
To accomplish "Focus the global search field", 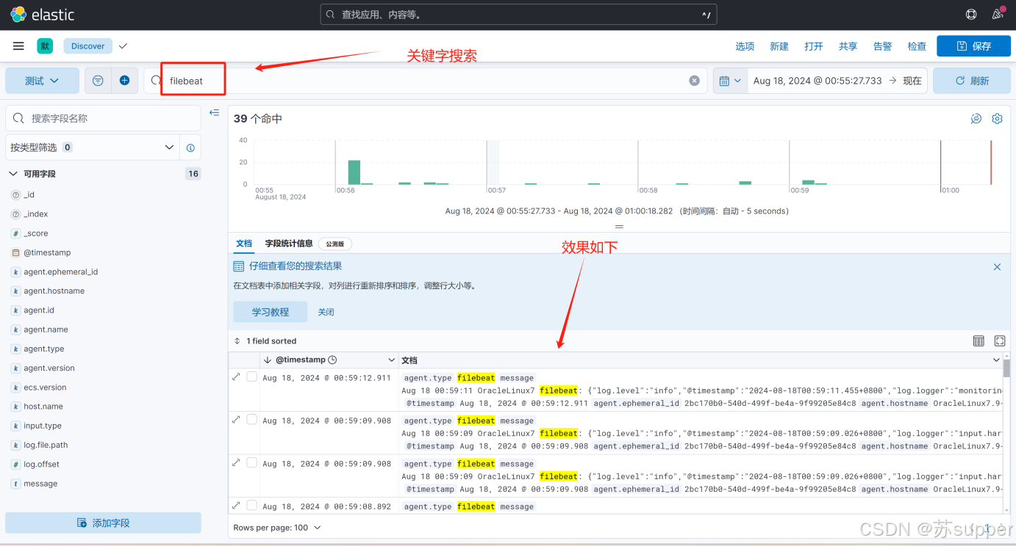I will (518, 15).
